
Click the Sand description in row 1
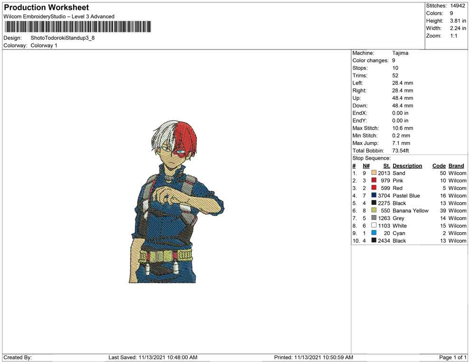tap(399, 173)
